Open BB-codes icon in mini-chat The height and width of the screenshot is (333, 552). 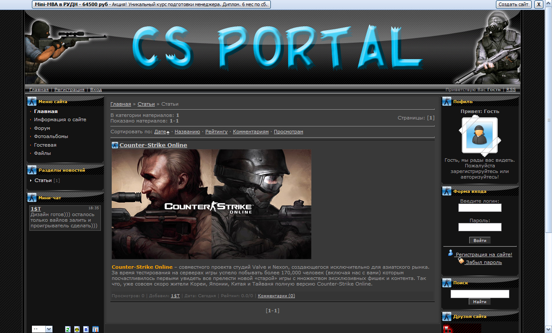(86, 329)
